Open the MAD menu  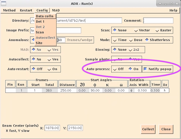[56, 10]
